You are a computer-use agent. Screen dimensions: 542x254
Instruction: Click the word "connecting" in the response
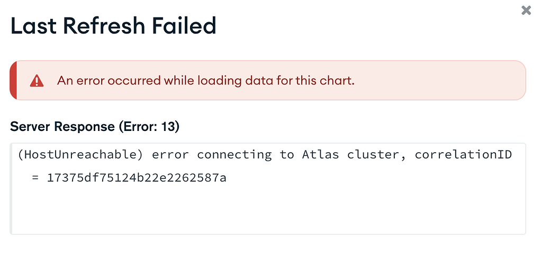tap(234, 155)
